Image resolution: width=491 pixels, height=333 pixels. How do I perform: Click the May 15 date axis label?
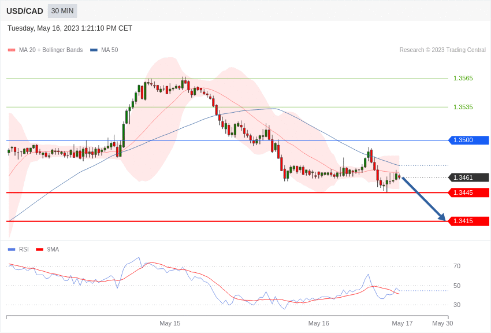(x=170, y=323)
